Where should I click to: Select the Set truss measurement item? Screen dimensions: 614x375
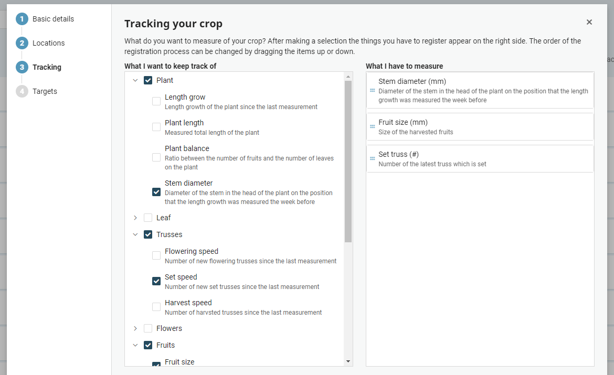click(480, 159)
